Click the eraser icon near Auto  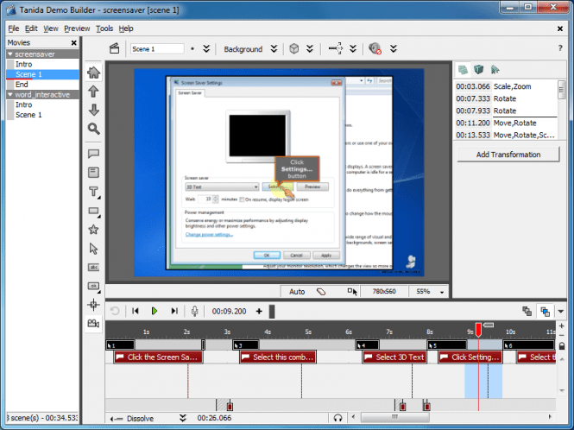pos(321,292)
